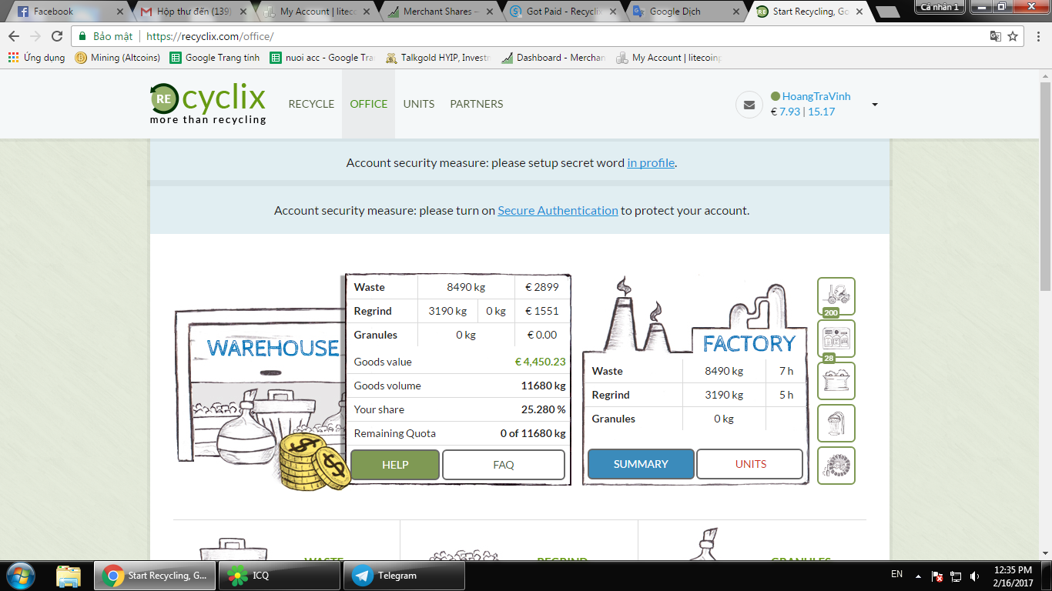Bookmark this page with the star icon

coord(1013,36)
